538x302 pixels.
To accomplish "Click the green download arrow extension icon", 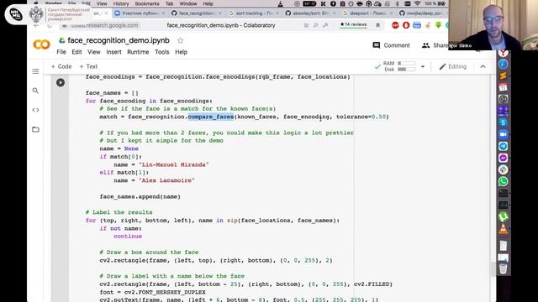I will 438,25.
